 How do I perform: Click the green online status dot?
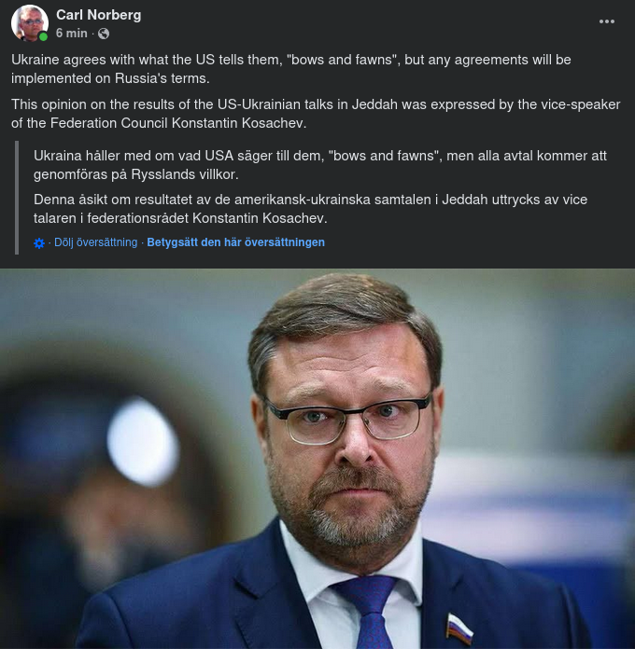43,36
